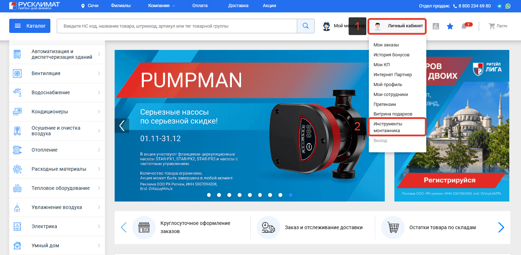
Task: Click the Расходные материалы gear icon
Action: click(x=17, y=169)
